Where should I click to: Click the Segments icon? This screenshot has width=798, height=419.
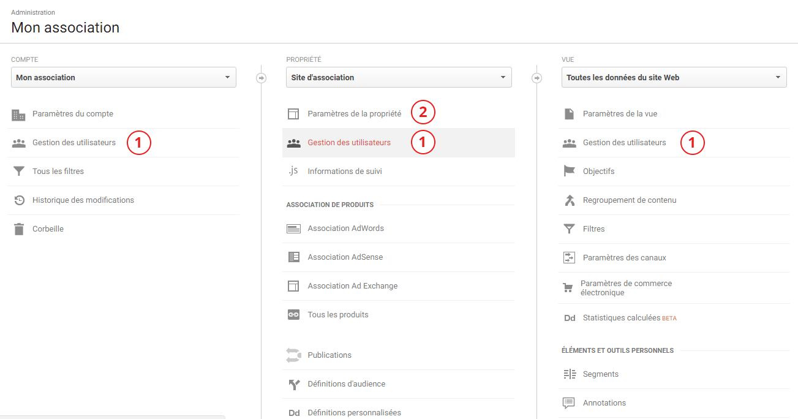pos(569,374)
